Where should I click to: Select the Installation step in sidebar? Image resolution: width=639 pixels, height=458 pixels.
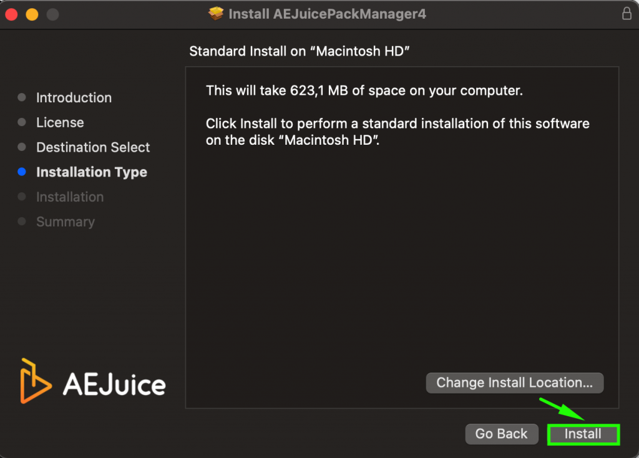coord(70,197)
